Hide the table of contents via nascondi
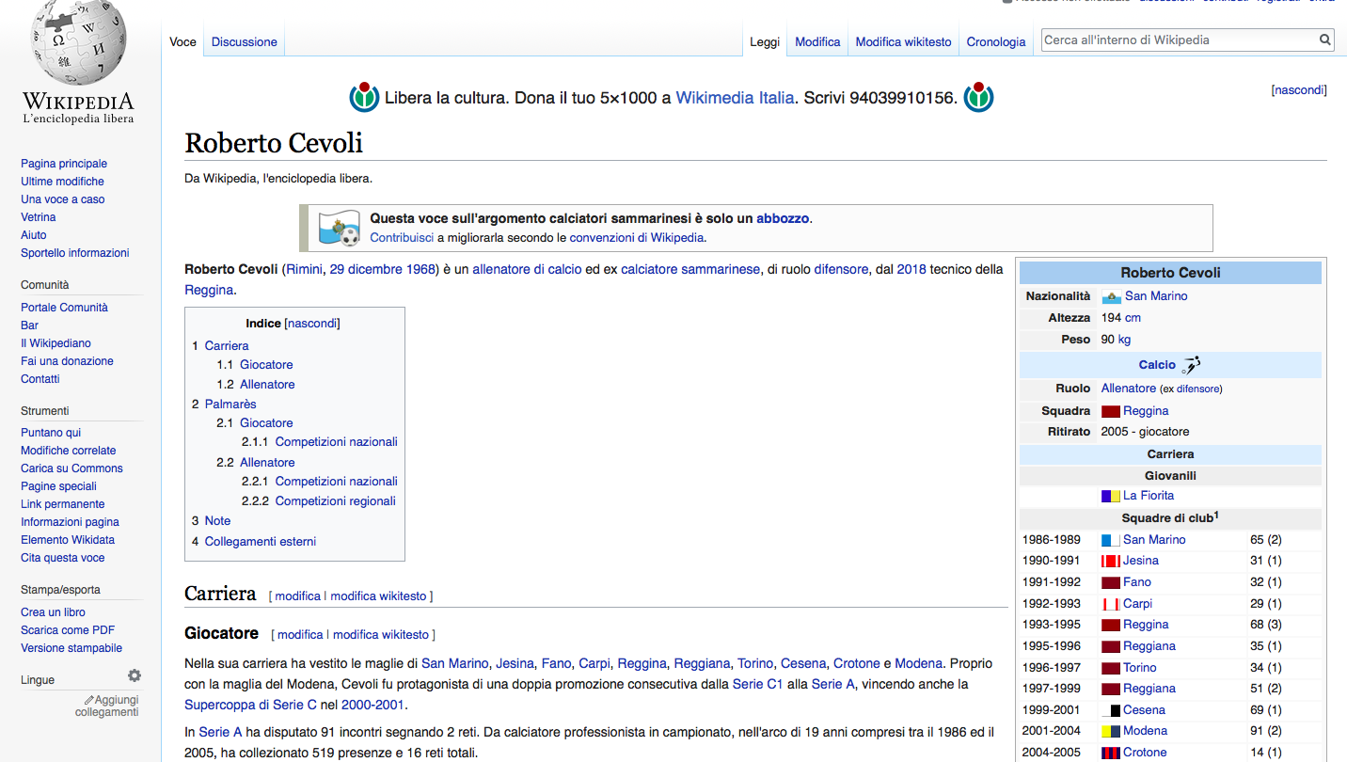The width and height of the screenshot is (1347, 762). click(x=312, y=324)
